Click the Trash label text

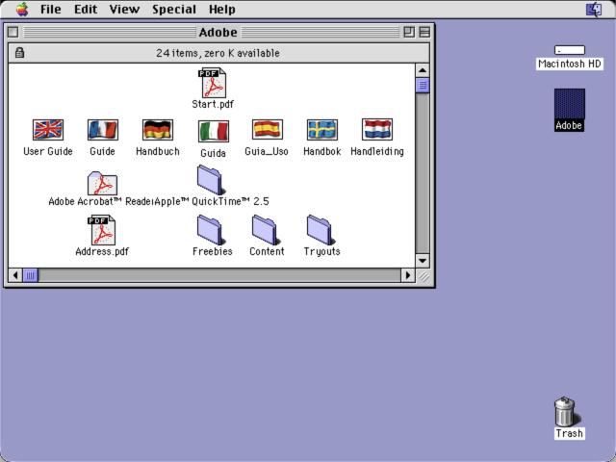point(569,433)
